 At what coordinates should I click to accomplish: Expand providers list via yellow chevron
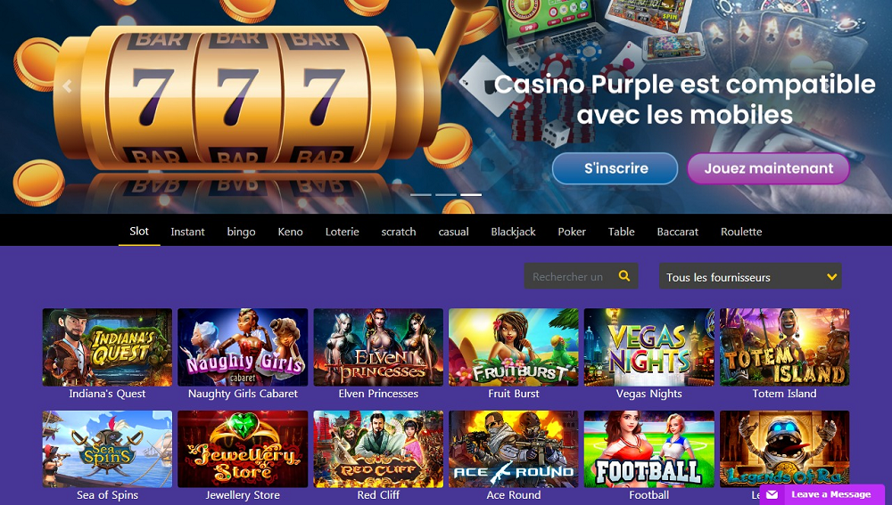831,277
